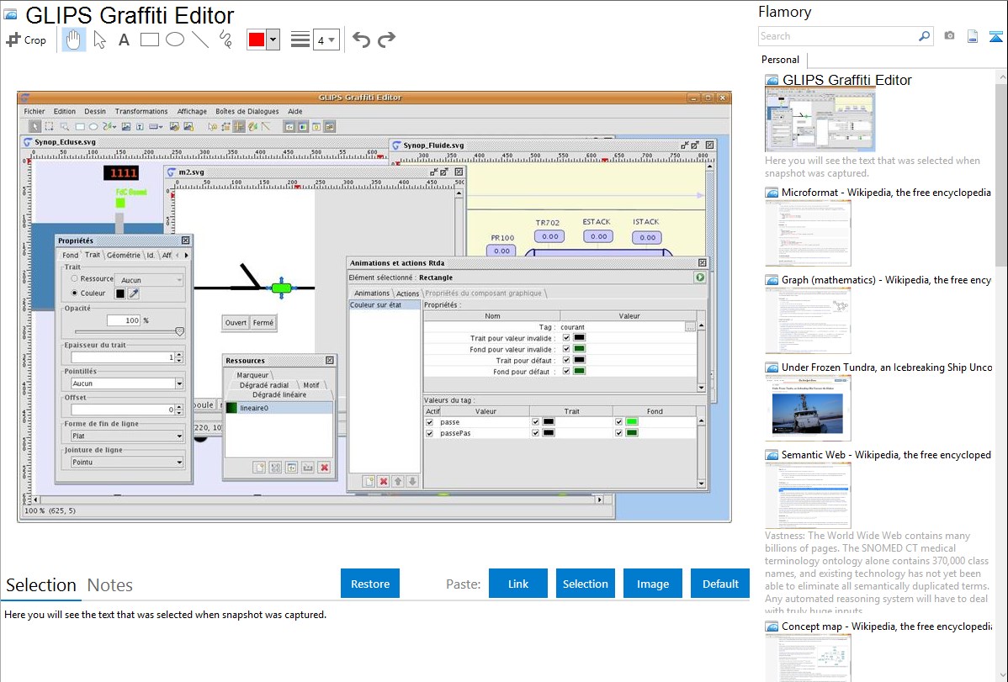Click the Selection paste button
This screenshot has height=682, width=1008.
[585, 584]
